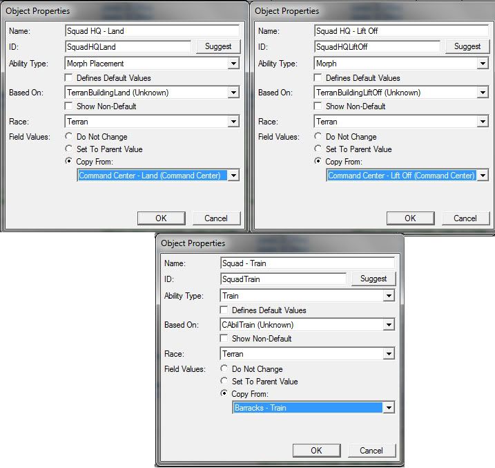Select Set To Parent Value in Squad HQ - Land dialog
Image resolution: width=495 pixels, height=468 pixels.
(x=68, y=149)
